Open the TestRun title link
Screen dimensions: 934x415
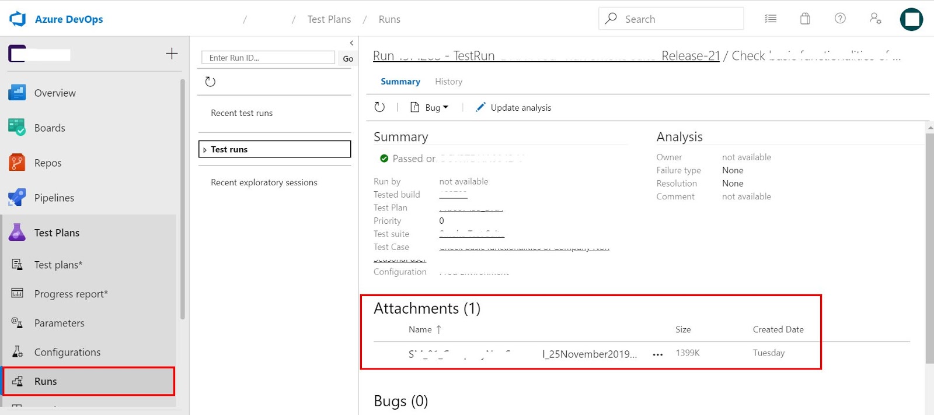click(546, 56)
